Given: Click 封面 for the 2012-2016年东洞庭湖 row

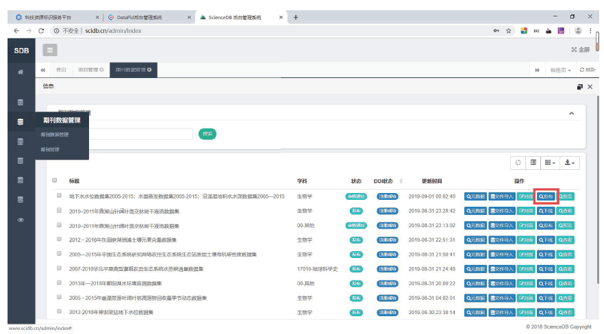Looking at the screenshot, I should (526, 240).
